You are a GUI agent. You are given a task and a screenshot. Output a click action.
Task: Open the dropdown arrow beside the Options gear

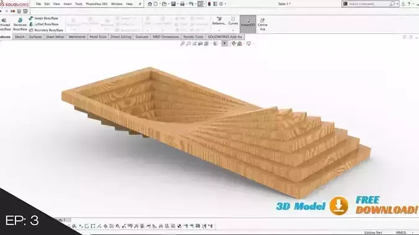(225, 4)
